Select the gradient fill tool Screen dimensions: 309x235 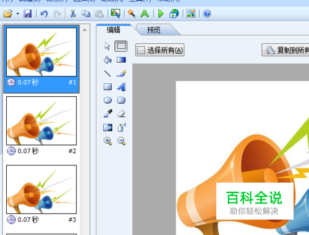(x=121, y=60)
